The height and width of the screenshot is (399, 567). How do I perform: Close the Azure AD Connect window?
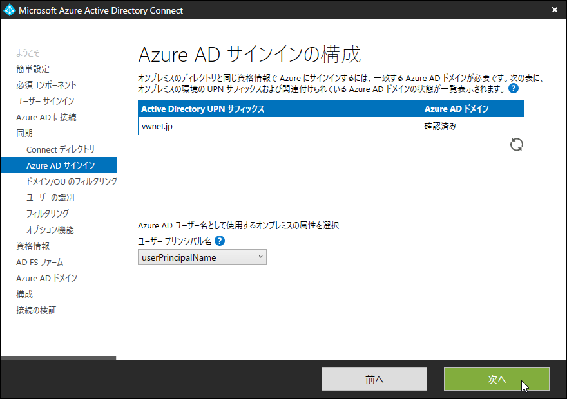point(555,10)
